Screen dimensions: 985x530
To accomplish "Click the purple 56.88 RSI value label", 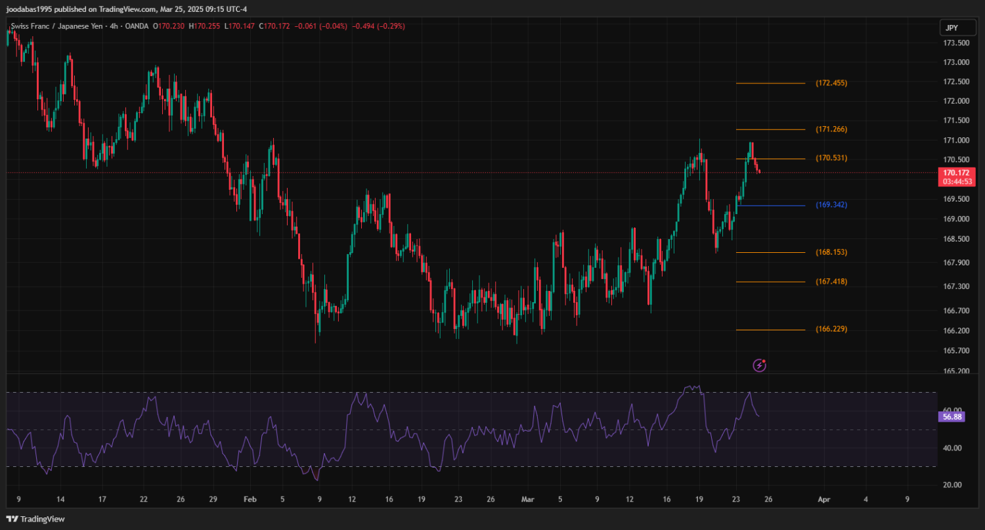I will point(952,416).
